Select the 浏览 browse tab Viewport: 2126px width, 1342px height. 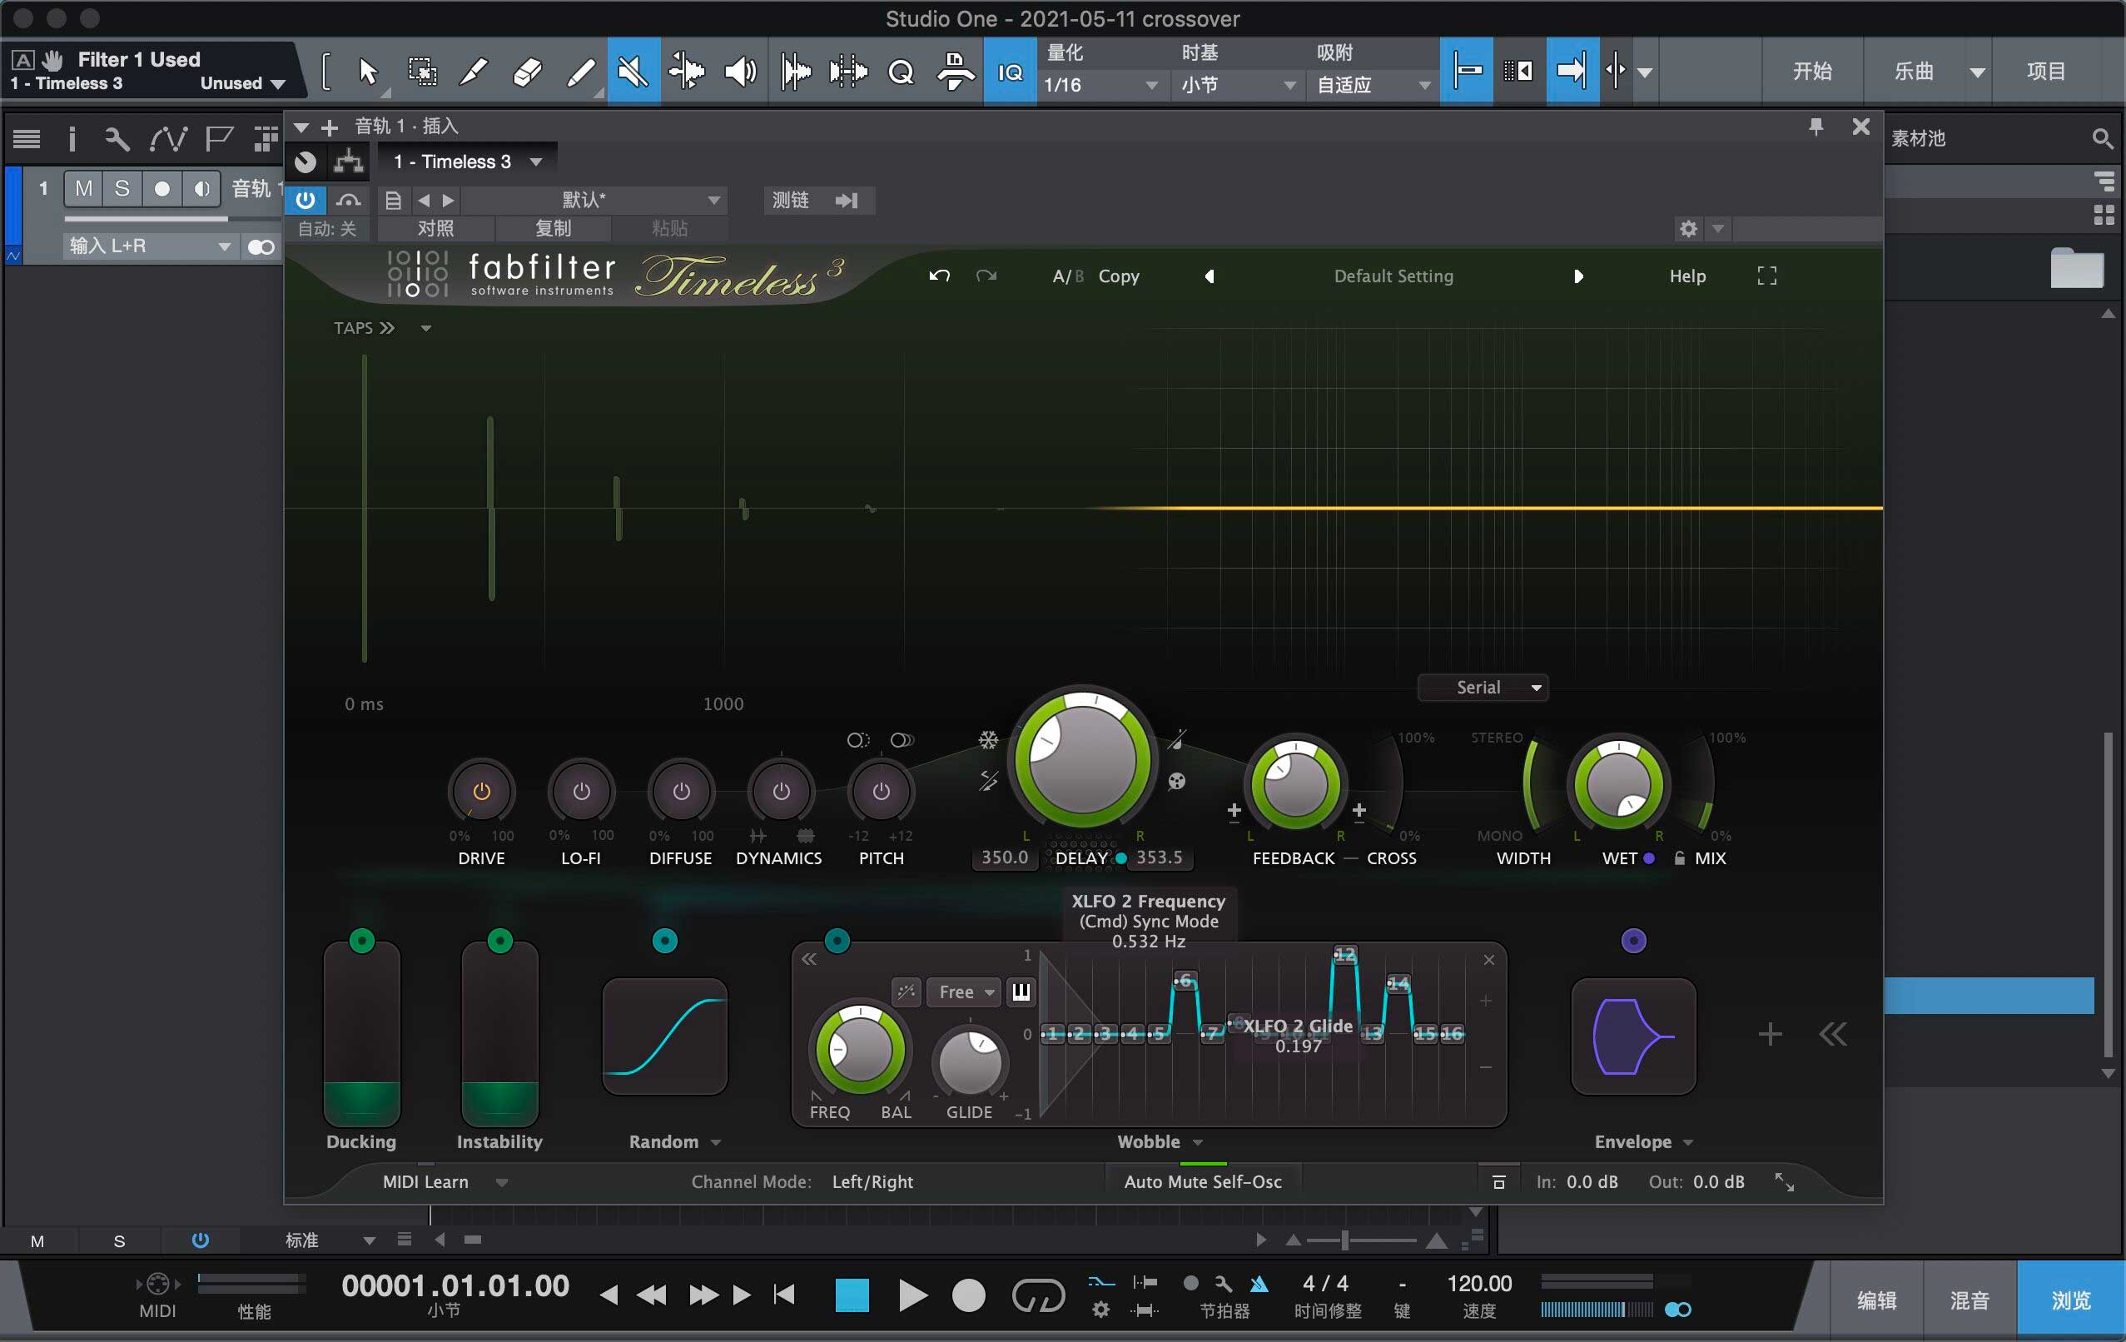click(x=2070, y=1300)
